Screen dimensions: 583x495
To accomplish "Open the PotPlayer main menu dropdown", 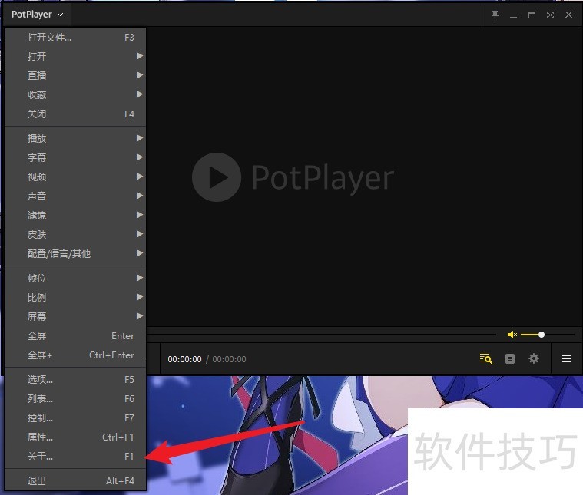I will [37, 15].
